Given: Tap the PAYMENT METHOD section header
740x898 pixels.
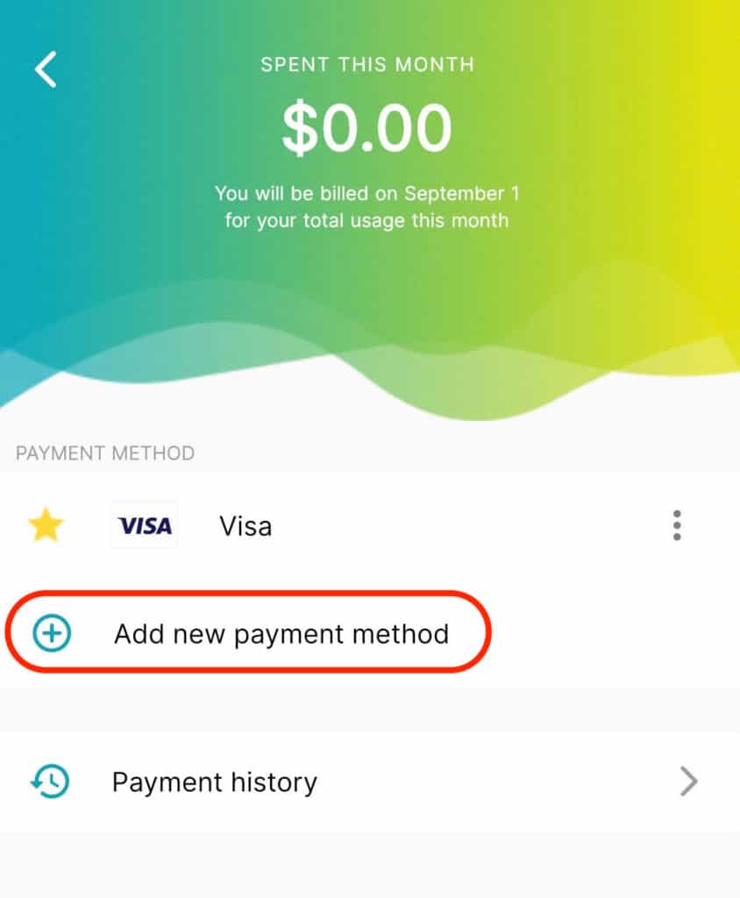Looking at the screenshot, I should [105, 453].
